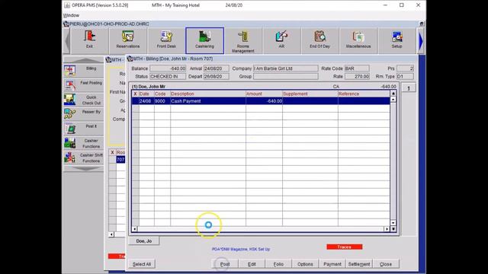
Task: Click the empty Group field
Action: tap(286, 76)
